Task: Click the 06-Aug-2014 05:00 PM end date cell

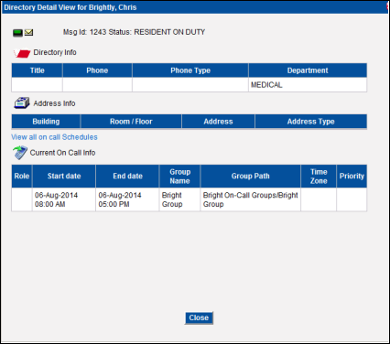Action: [x=127, y=199]
